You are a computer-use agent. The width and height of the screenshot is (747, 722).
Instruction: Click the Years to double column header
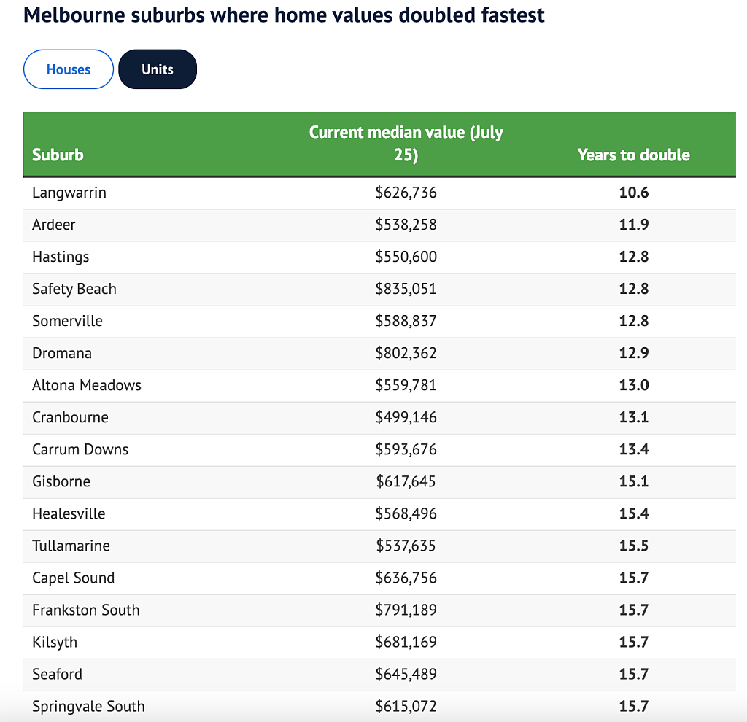coord(634,155)
